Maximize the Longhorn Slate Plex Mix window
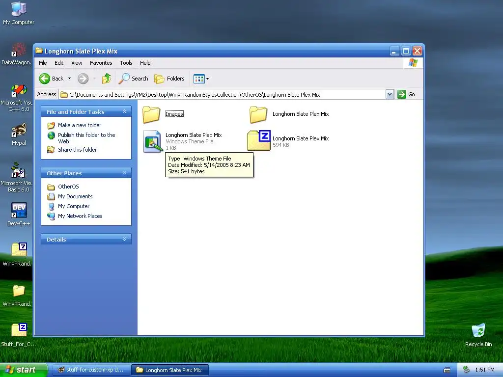 pos(406,51)
